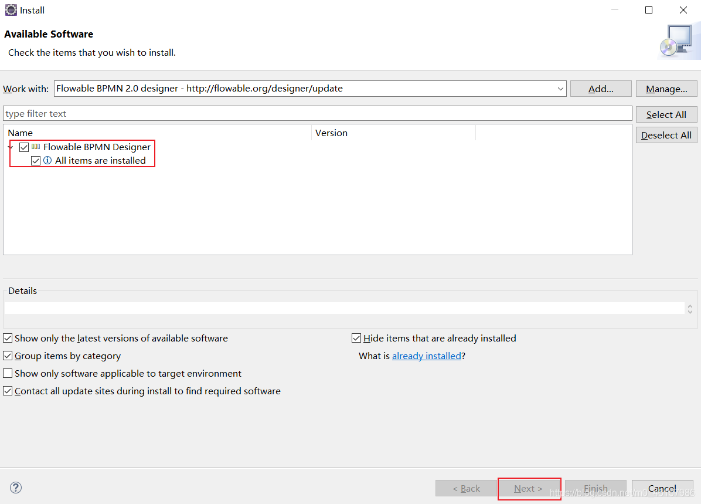Click the Flowable BPMN Designer feature icon

click(x=35, y=147)
